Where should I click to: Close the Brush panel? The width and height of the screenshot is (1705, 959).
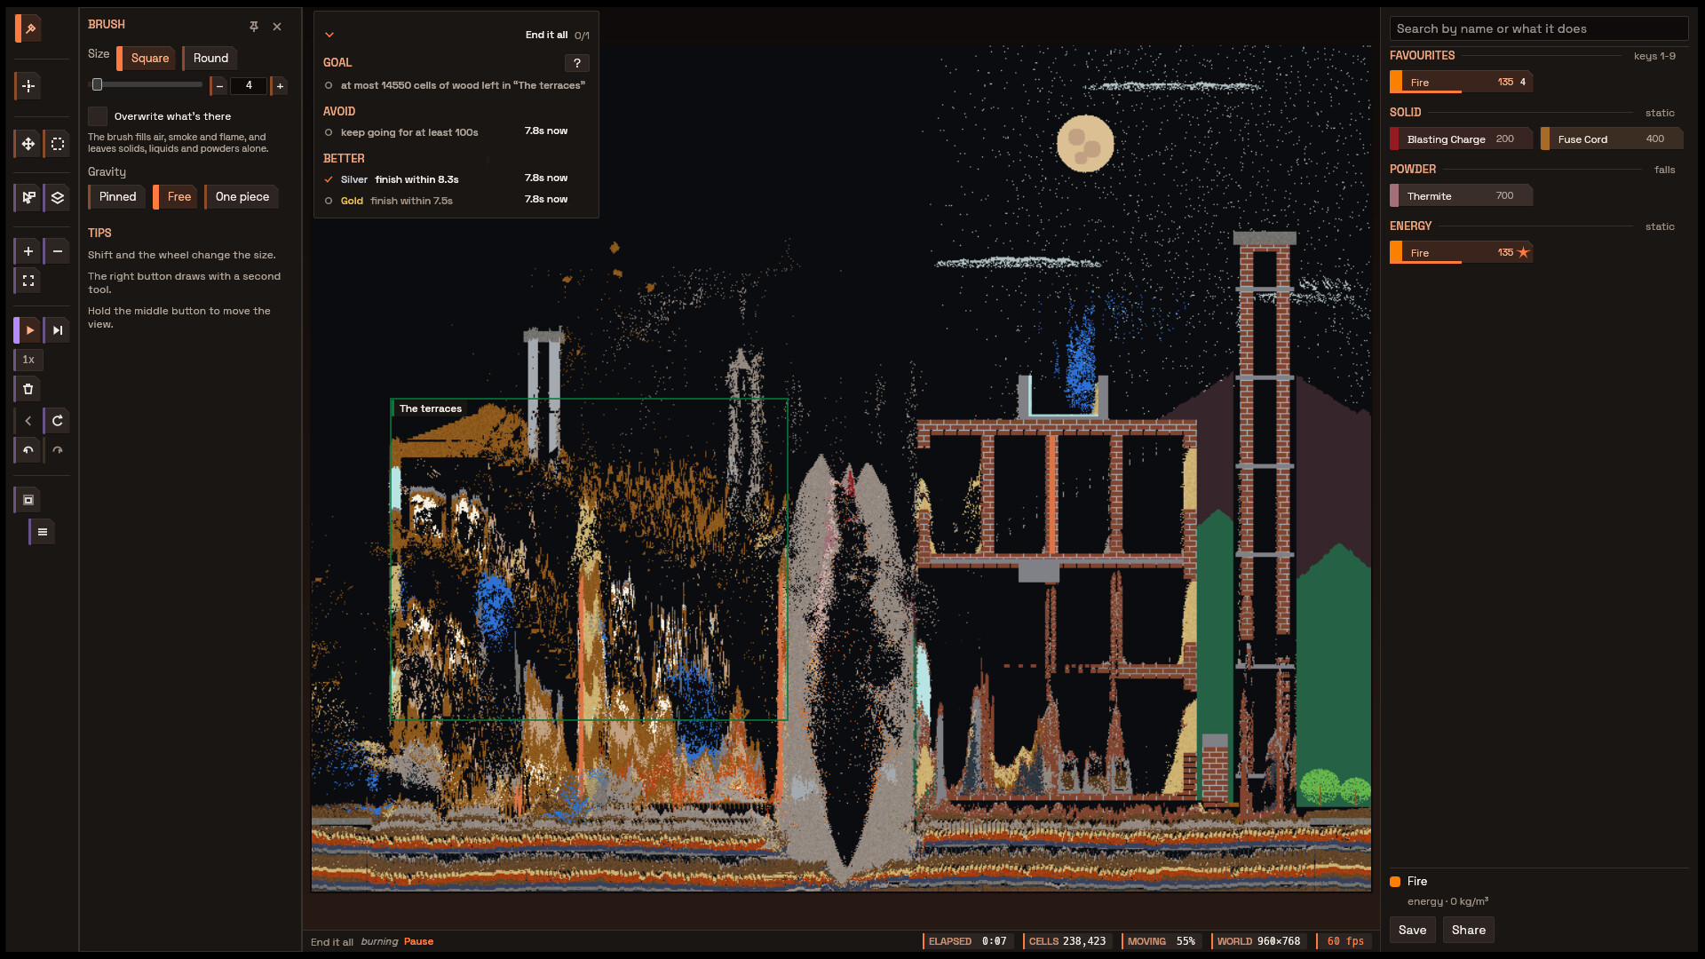click(277, 27)
